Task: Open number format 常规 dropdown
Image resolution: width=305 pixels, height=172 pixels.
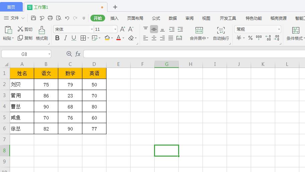Action: [279, 29]
